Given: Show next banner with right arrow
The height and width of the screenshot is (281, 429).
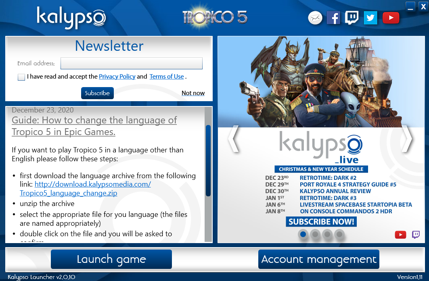Looking at the screenshot, I should [407, 139].
